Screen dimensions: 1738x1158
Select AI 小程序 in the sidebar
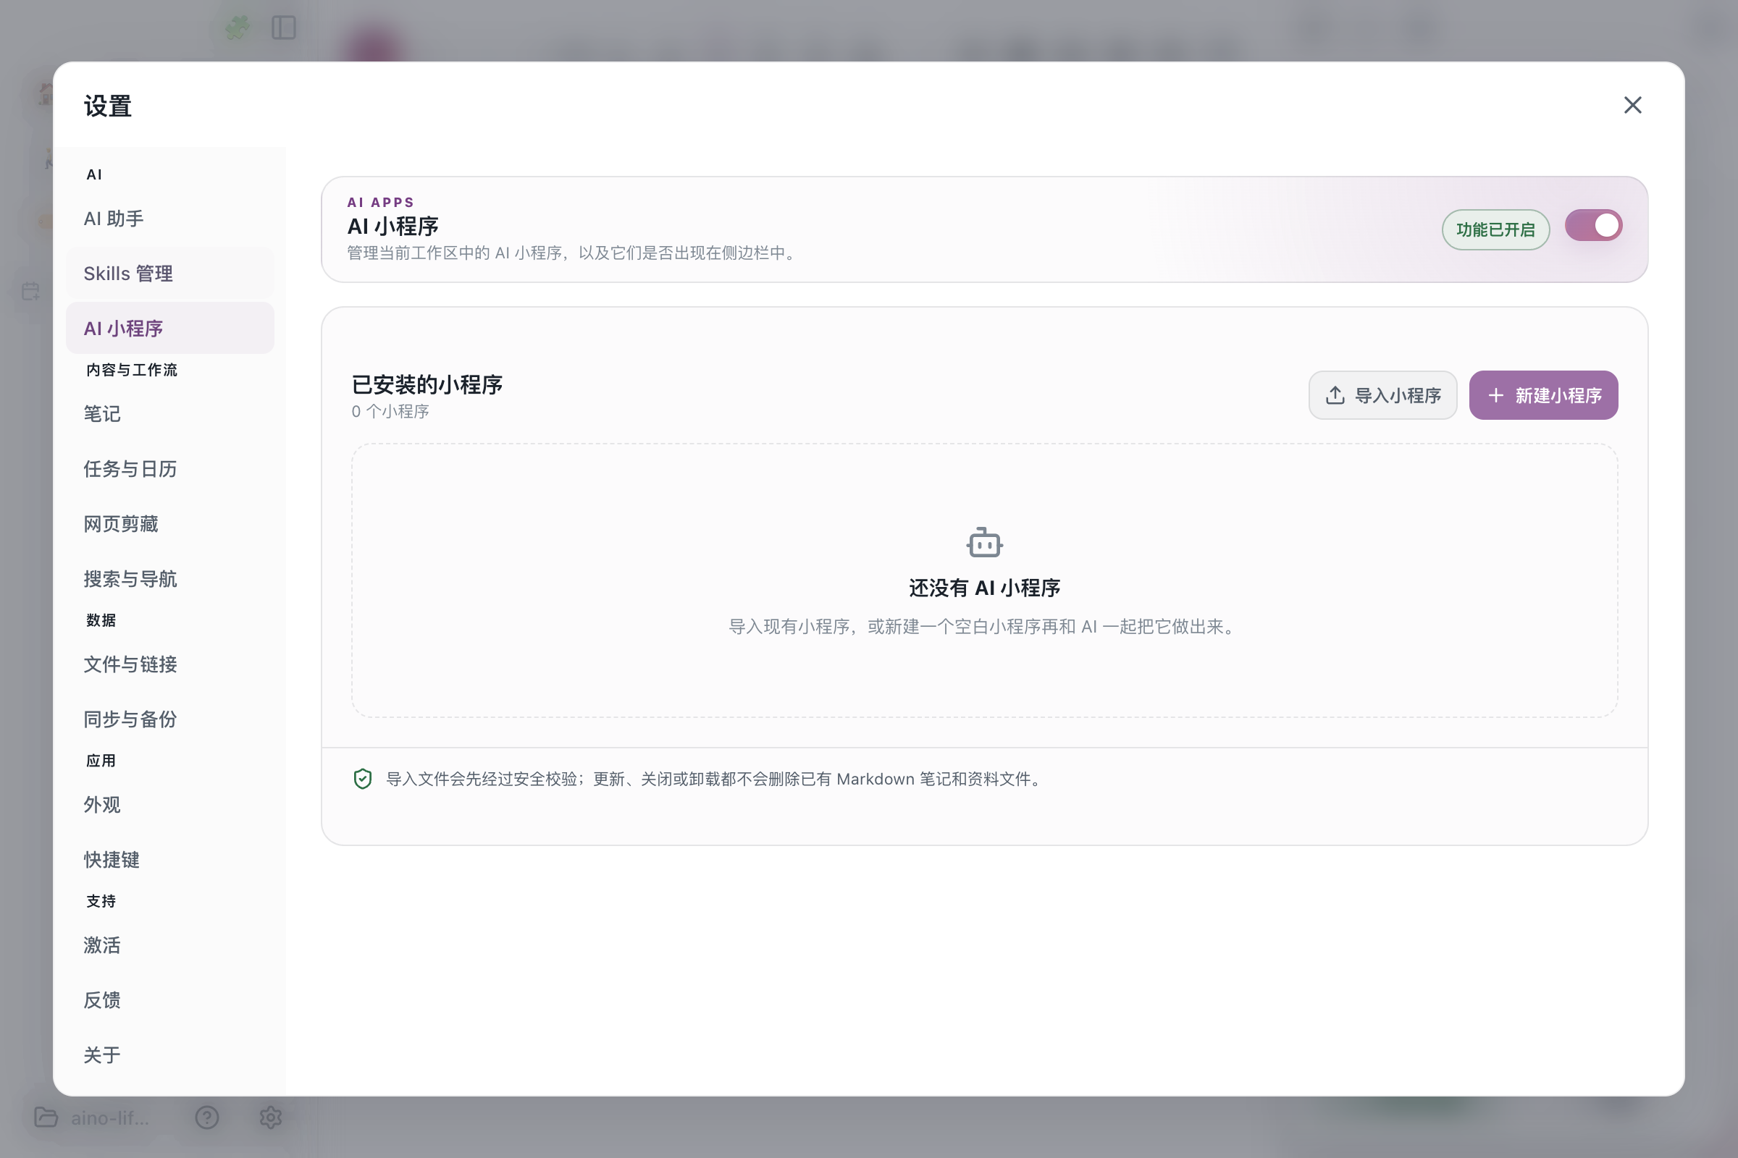pyautogui.click(x=170, y=328)
